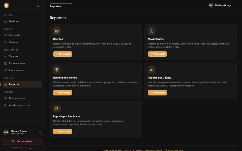Click the Clientes ID card icon in the sidebar

(6, 42)
